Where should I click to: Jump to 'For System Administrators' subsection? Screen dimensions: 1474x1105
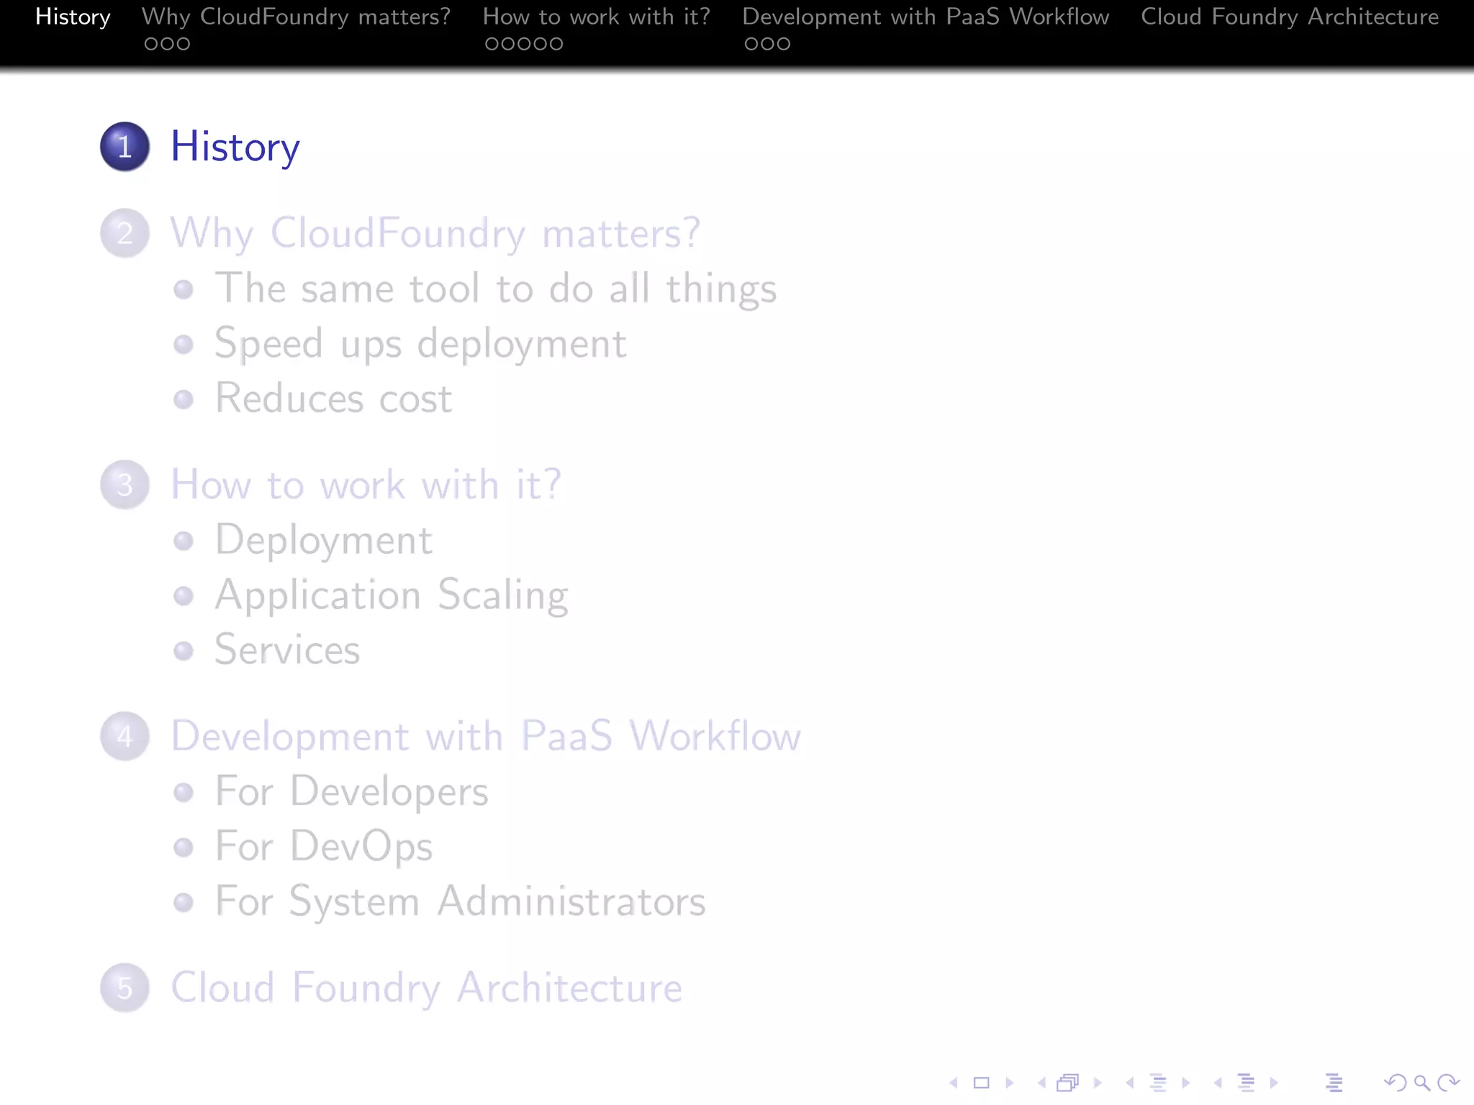tap(461, 901)
